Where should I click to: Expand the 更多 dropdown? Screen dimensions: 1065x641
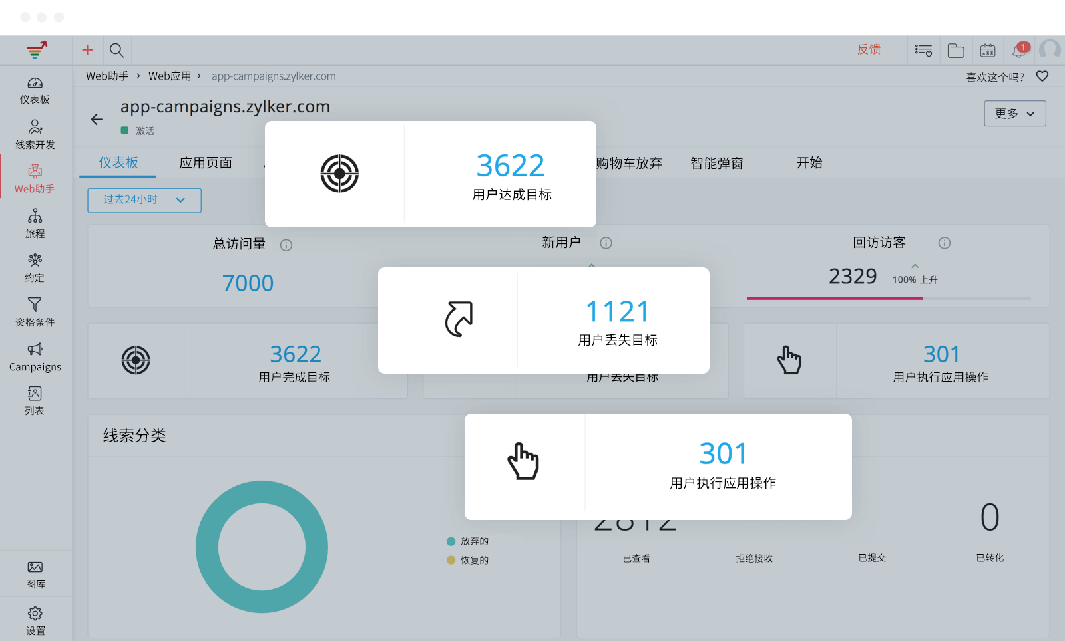1014,113
